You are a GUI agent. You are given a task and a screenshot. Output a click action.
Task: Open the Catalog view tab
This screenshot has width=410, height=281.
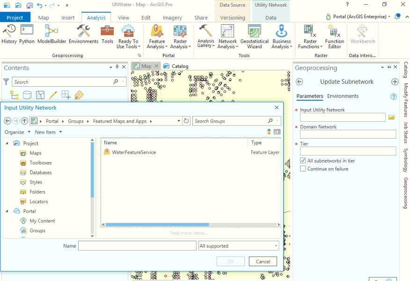176,66
